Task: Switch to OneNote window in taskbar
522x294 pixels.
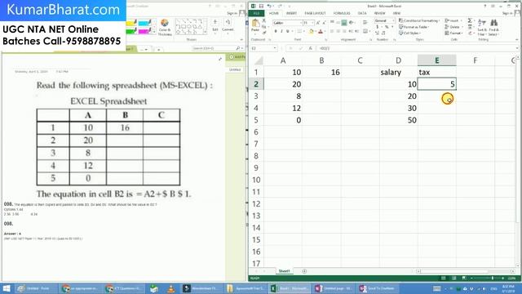Action: click(x=334, y=288)
